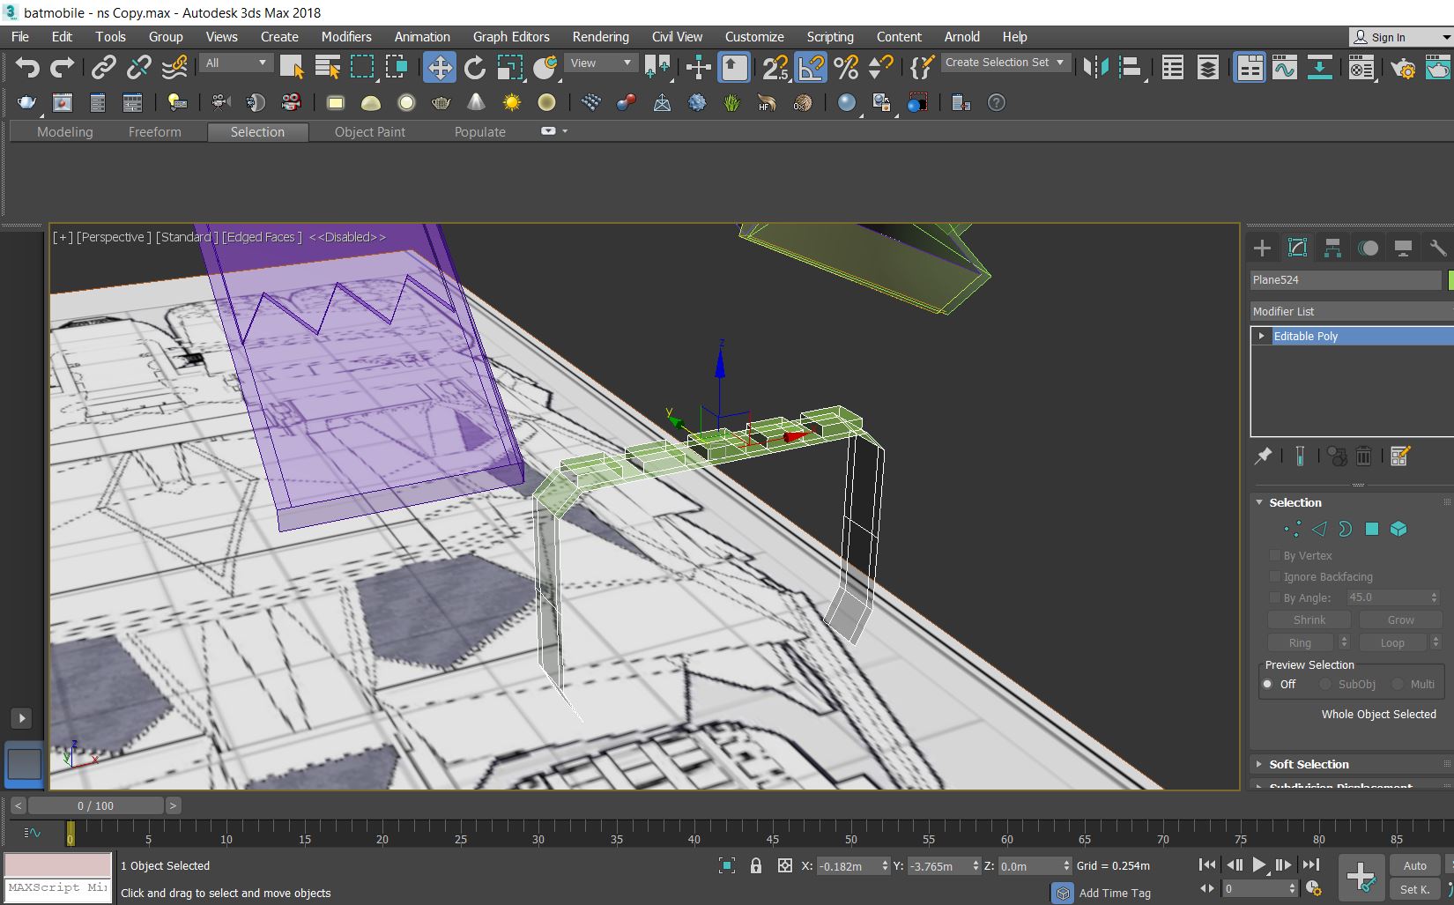Switch to the Hierarchy command panel tab

[x=1332, y=249]
